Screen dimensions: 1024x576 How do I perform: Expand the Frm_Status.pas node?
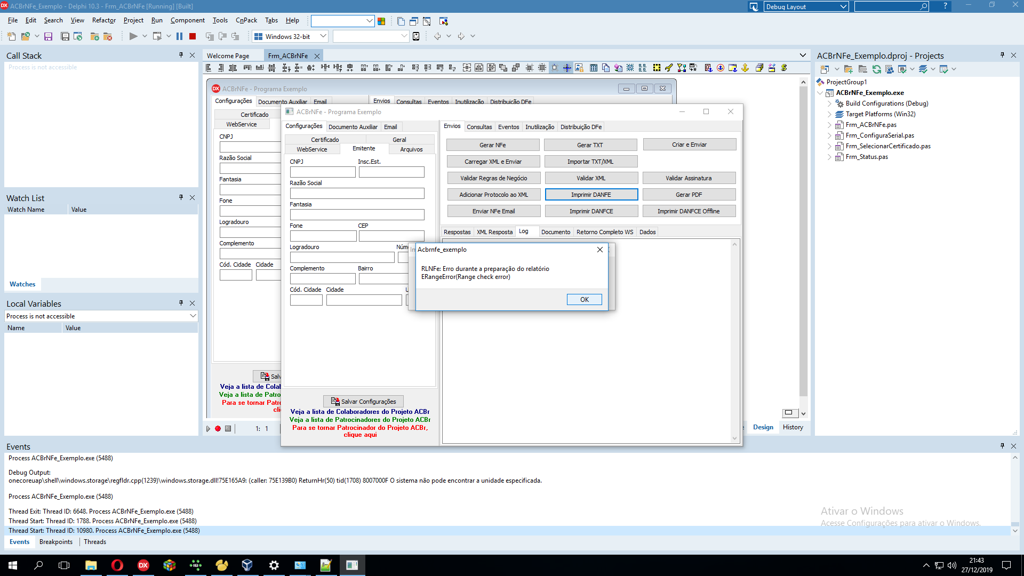829,157
